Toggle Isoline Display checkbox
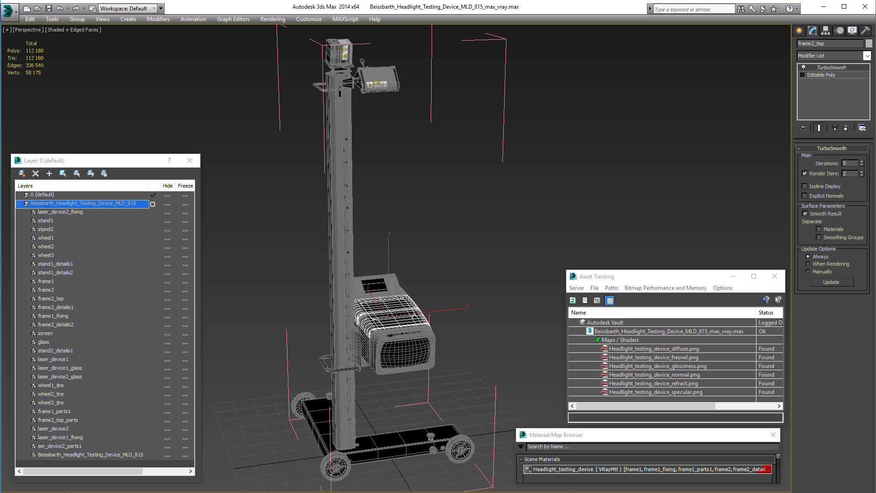876x493 pixels. coord(804,186)
